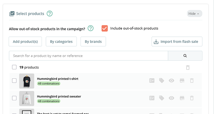This screenshot has width=214, height=114.
Task: Click the Add product(s) button
Action: pos(25,42)
